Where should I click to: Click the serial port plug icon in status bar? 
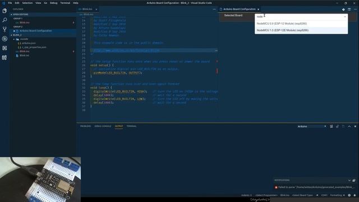click(x=317, y=195)
